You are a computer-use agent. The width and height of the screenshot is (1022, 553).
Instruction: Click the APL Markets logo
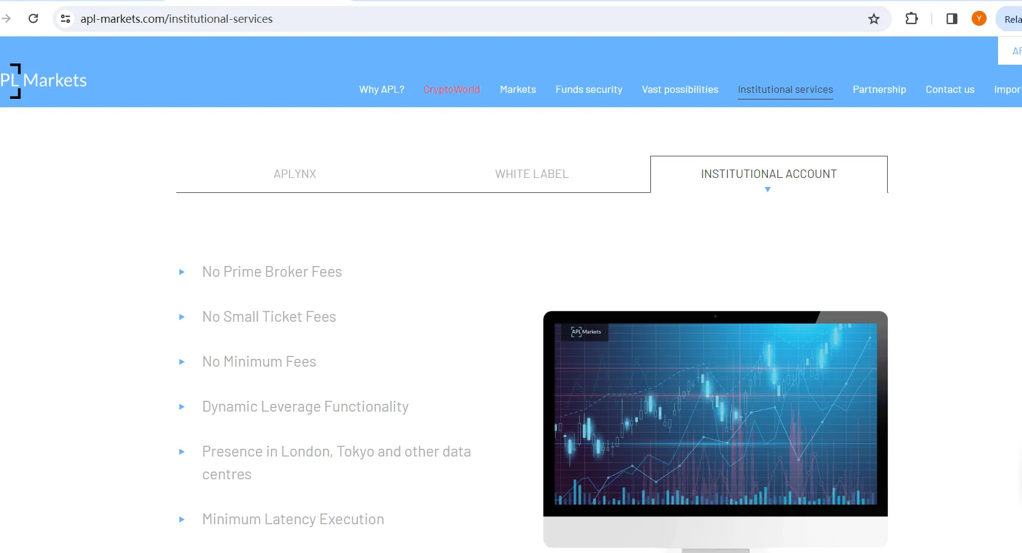coord(43,81)
